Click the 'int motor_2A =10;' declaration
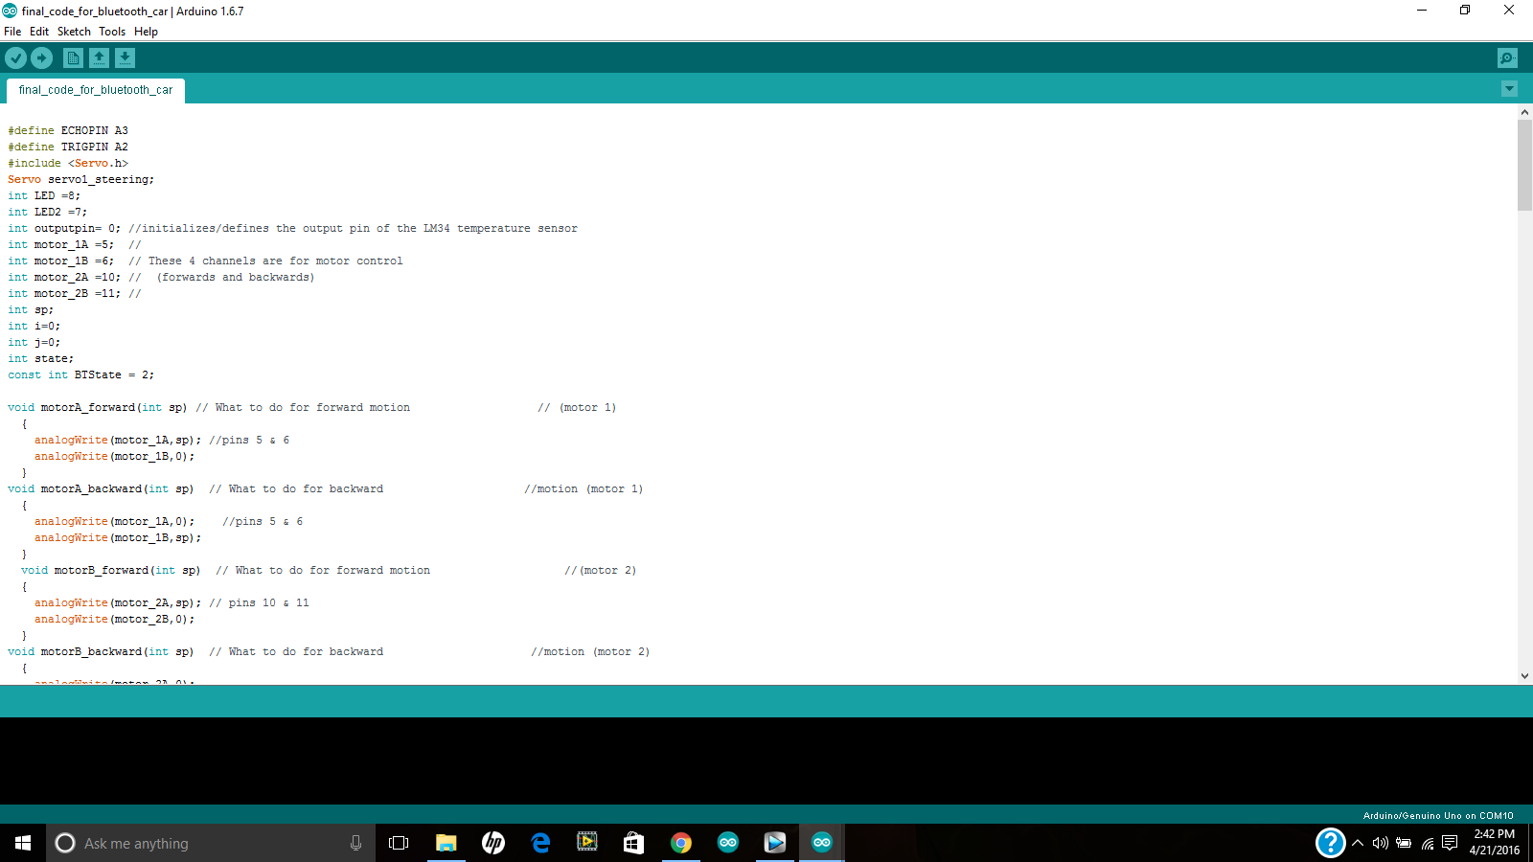1533x862 pixels. pos(64,277)
